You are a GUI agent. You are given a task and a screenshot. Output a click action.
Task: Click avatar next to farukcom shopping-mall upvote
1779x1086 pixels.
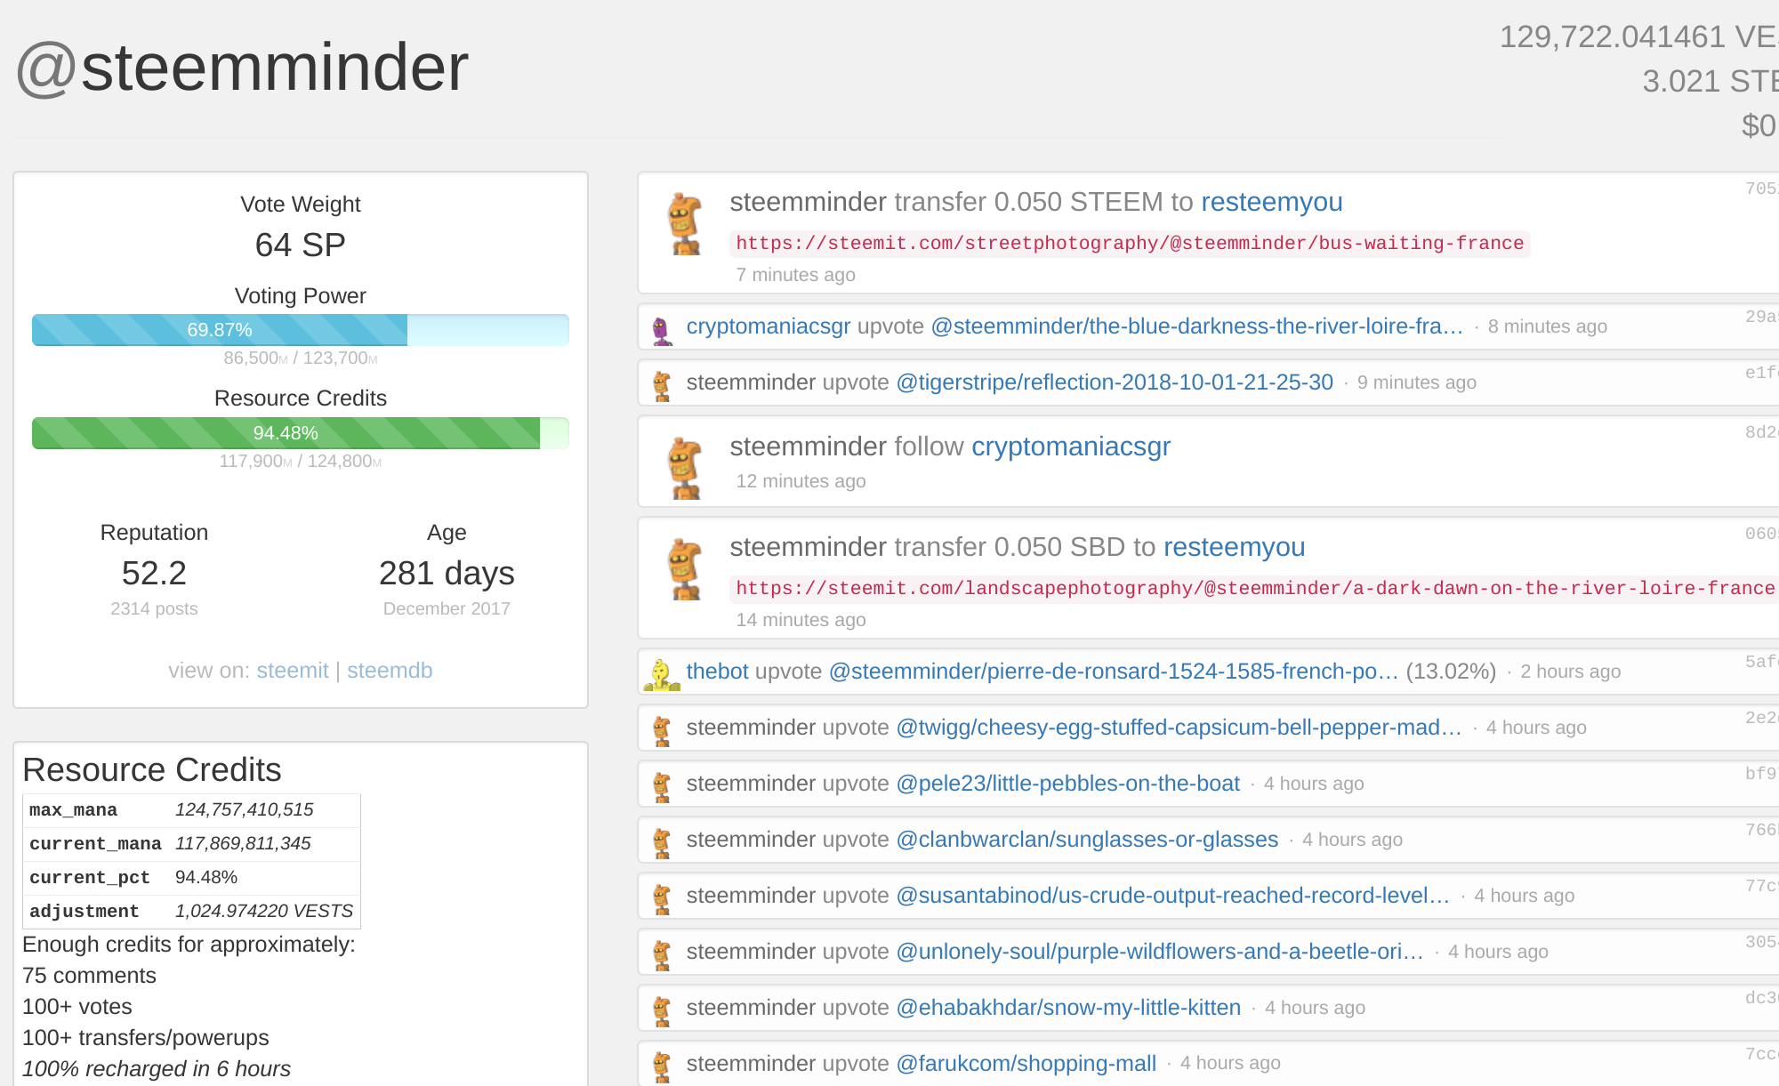(662, 1067)
